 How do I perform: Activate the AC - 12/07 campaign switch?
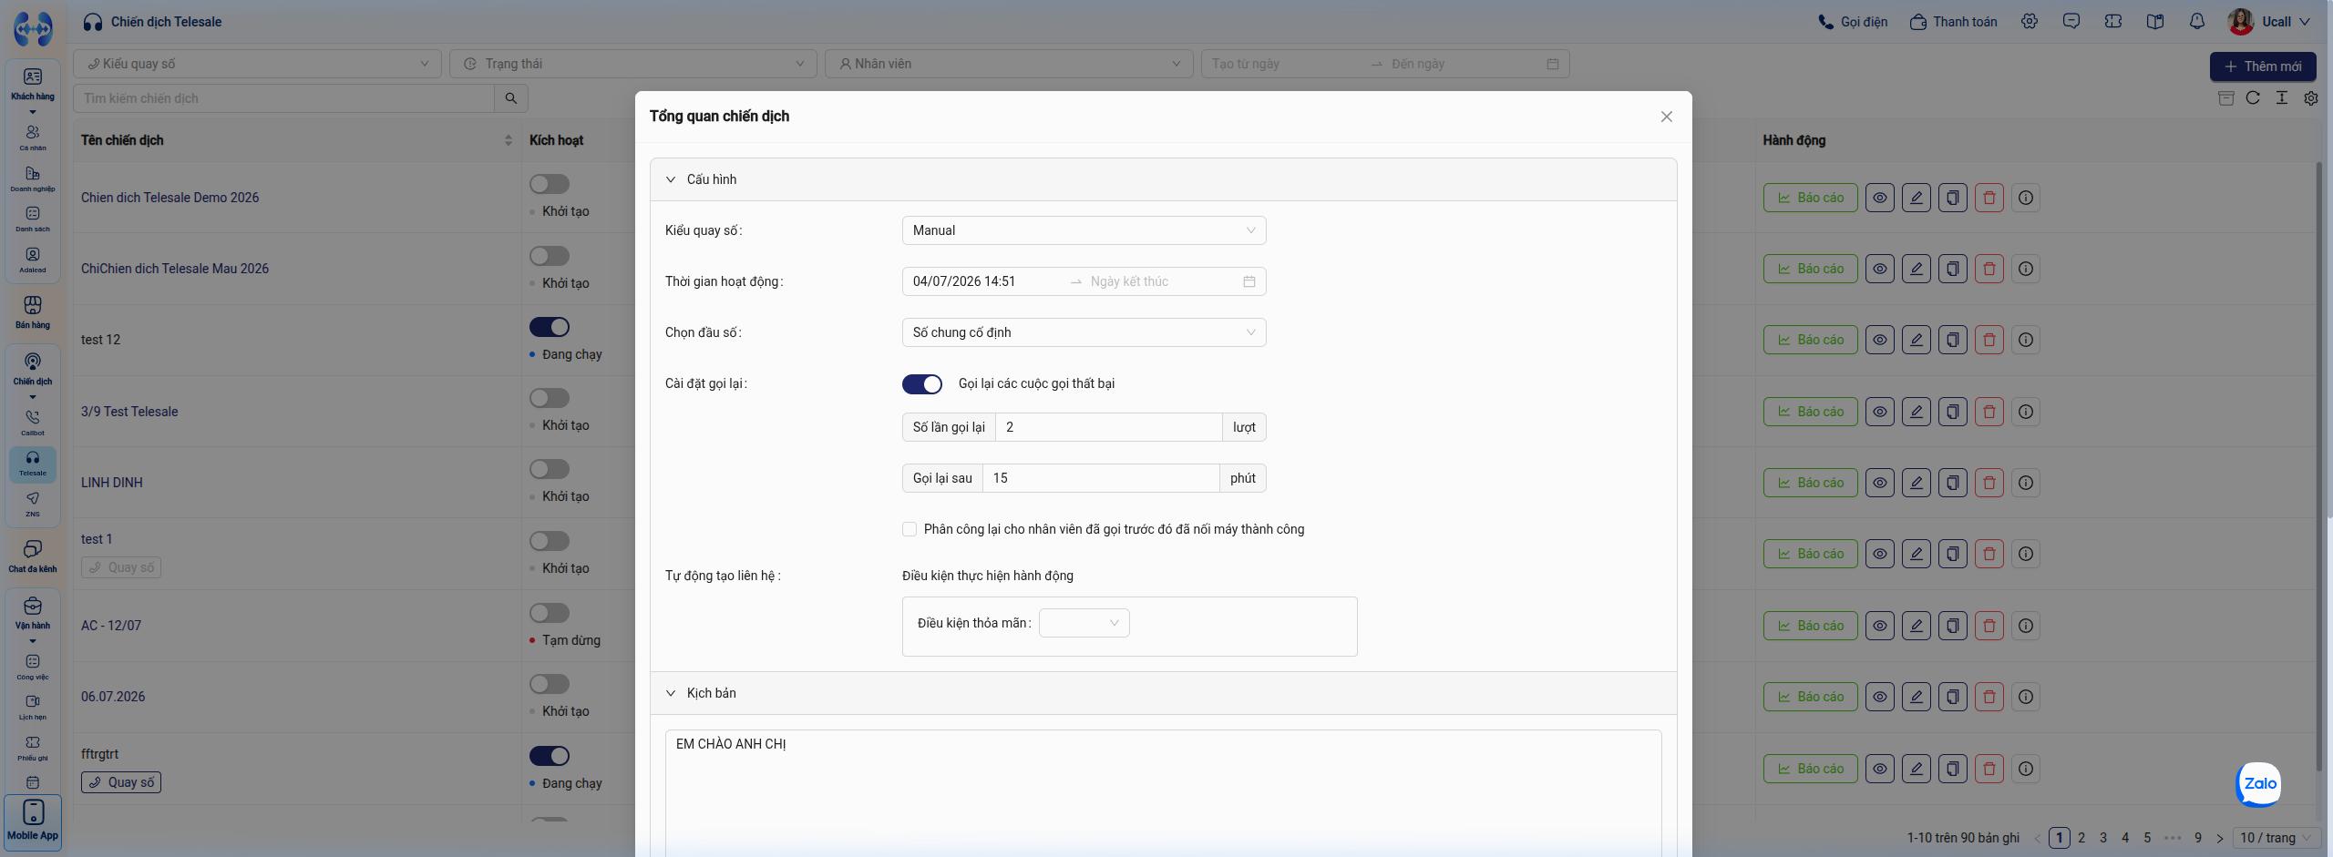point(550,613)
